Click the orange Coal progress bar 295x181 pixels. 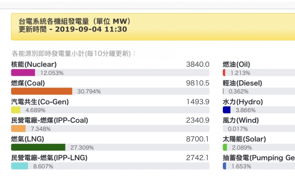[x=41, y=91]
